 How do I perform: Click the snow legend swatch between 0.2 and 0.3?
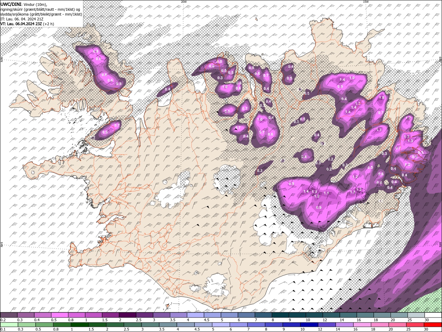tap(9, 315)
